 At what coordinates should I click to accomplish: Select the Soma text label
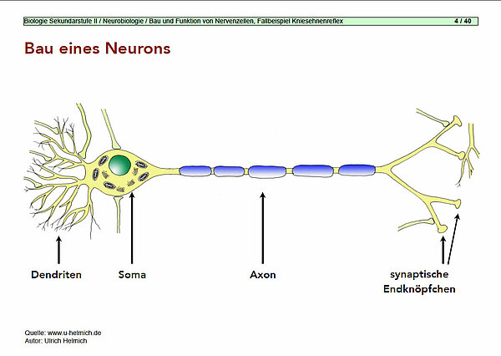132,274
